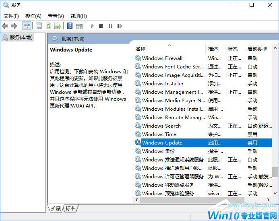
Task: Select the Windows Update service name
Action: [162, 143]
